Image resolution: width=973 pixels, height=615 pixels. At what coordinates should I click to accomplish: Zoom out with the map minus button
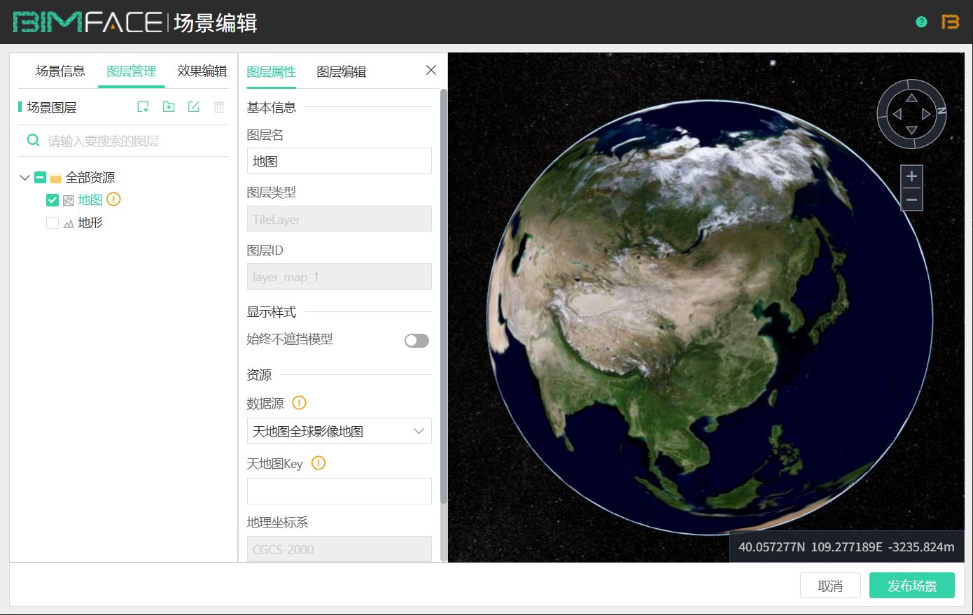[911, 200]
